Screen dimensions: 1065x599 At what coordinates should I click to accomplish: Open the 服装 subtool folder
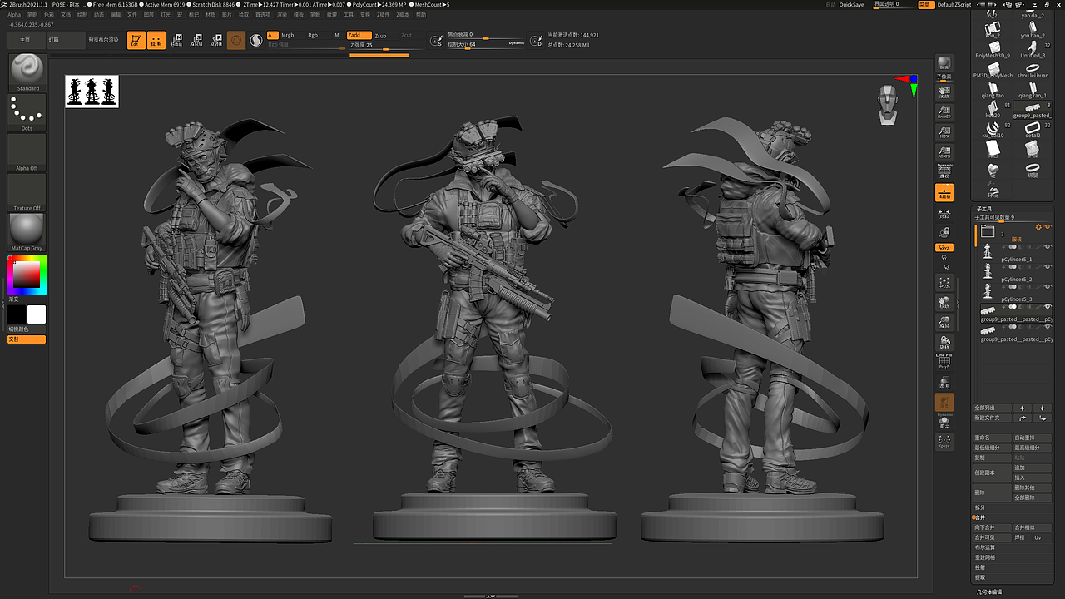click(988, 231)
